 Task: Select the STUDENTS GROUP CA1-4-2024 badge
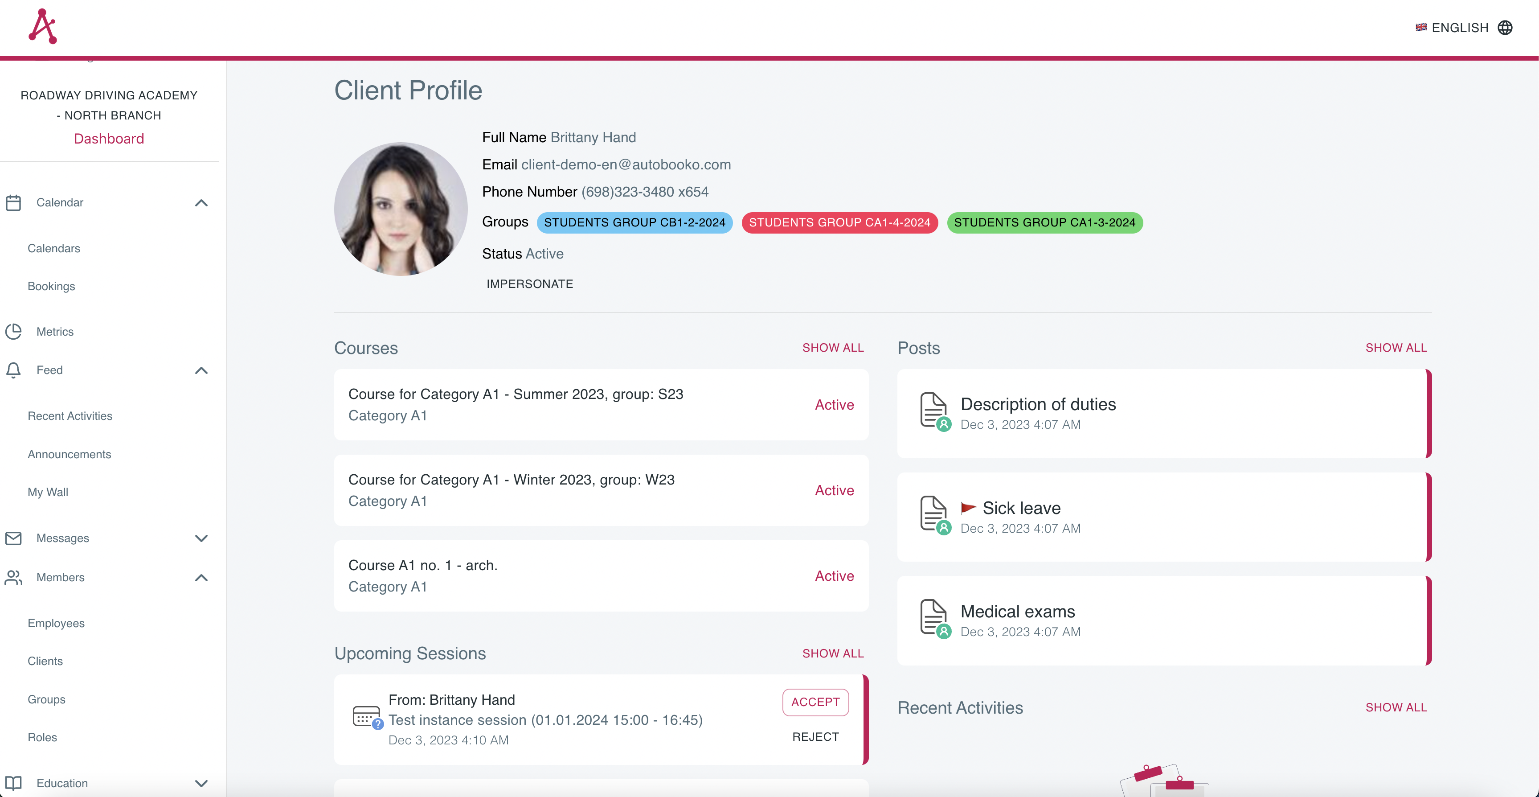point(839,222)
